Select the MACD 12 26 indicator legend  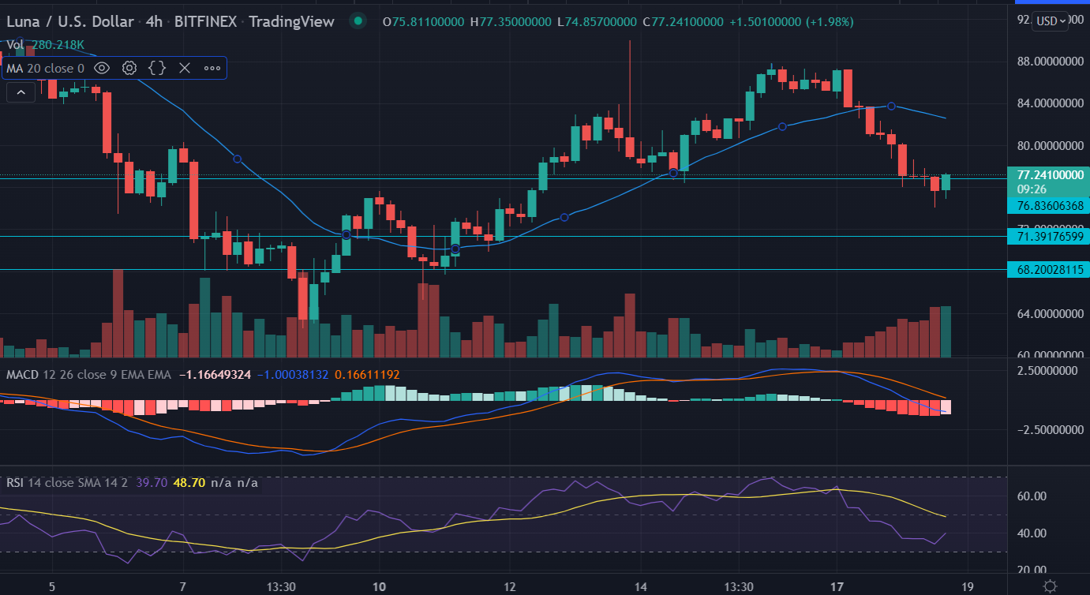tap(87, 374)
